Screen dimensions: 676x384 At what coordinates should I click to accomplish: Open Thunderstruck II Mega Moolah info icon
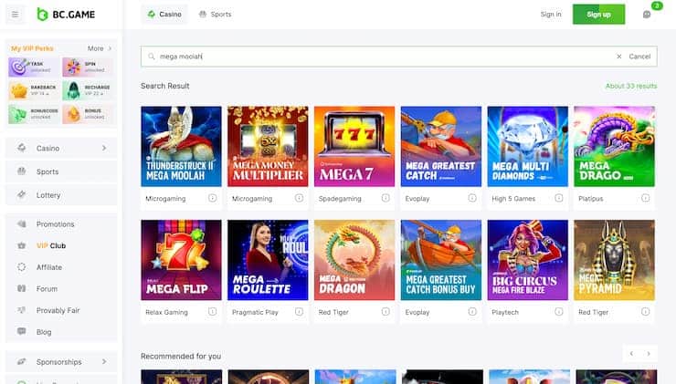(x=213, y=198)
